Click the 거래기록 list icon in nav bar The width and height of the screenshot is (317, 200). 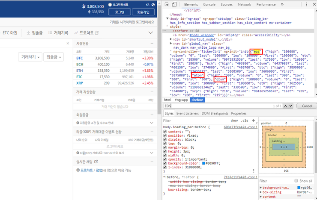[x=50, y=33]
